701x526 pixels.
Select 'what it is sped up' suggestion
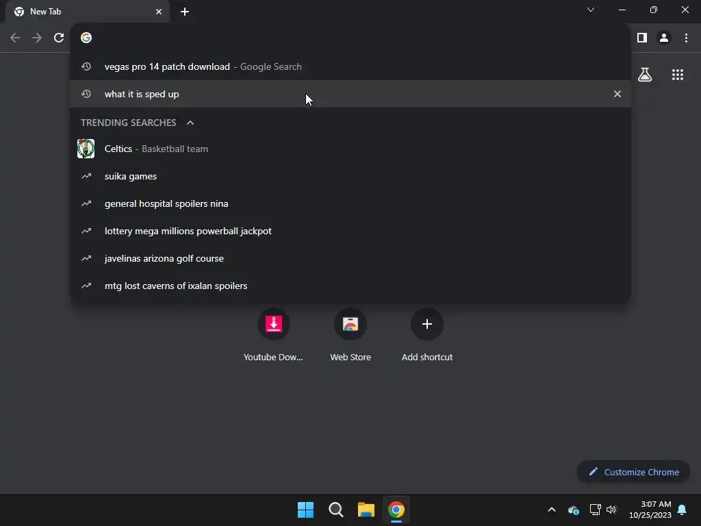coord(350,94)
